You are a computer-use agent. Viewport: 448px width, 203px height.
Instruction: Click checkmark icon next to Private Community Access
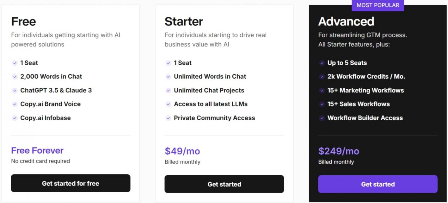point(168,118)
